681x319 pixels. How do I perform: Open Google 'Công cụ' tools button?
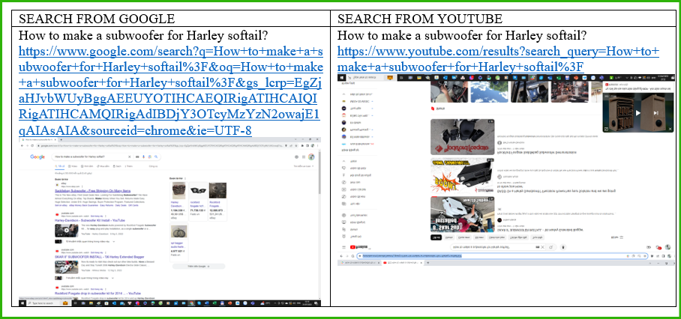click(x=153, y=166)
